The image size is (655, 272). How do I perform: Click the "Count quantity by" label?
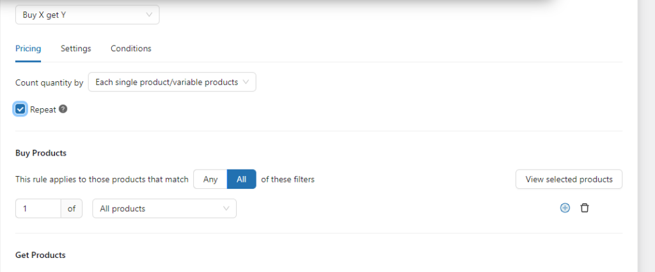pyautogui.click(x=49, y=83)
